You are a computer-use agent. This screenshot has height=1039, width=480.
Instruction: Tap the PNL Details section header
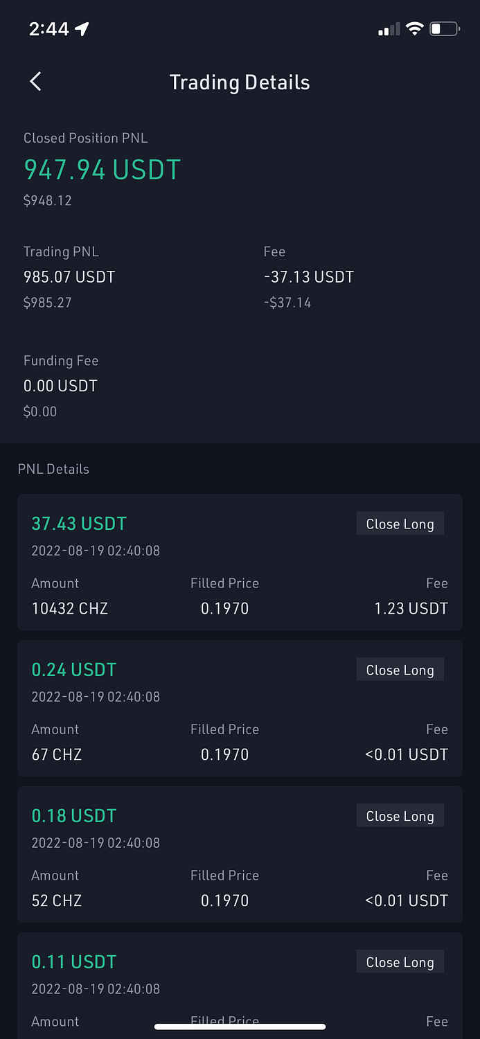click(x=53, y=469)
